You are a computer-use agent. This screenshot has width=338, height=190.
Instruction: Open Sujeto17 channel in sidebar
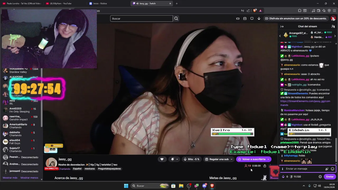pyautogui.click(x=21, y=150)
